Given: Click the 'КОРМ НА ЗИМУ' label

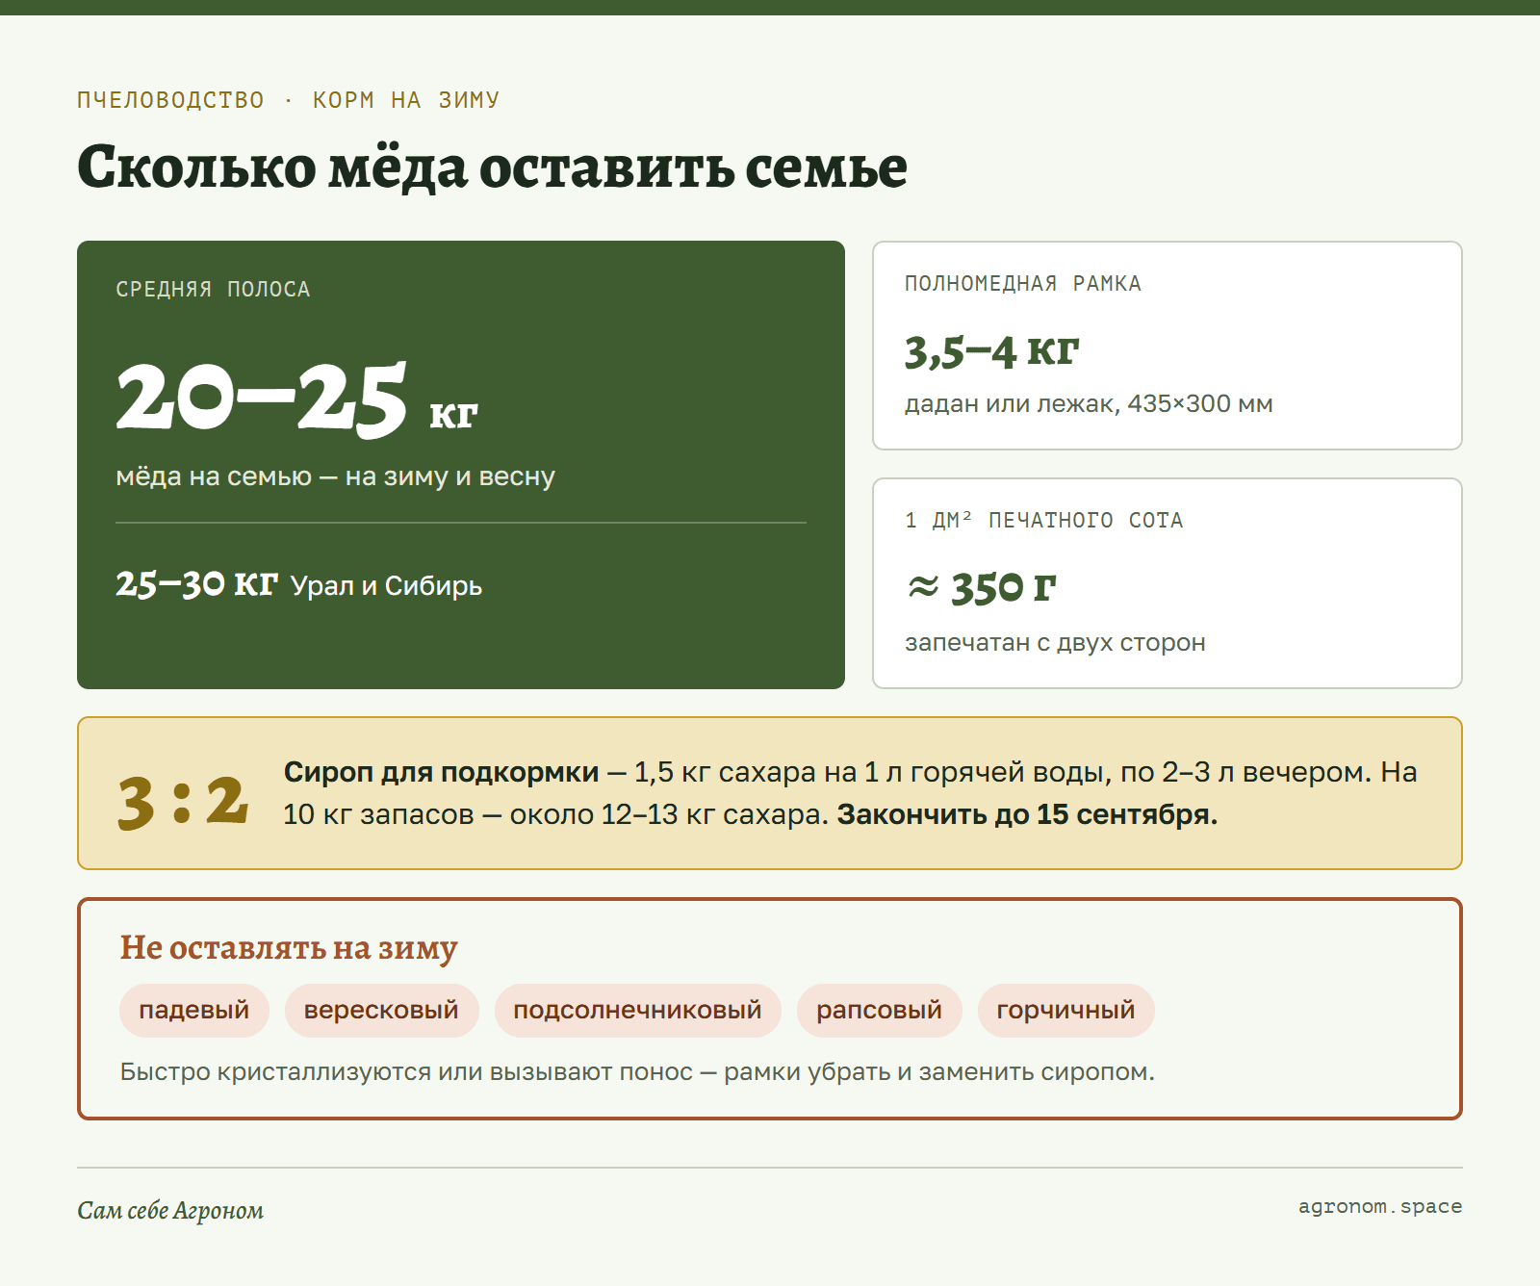Looking at the screenshot, I should pyautogui.click(x=406, y=100).
